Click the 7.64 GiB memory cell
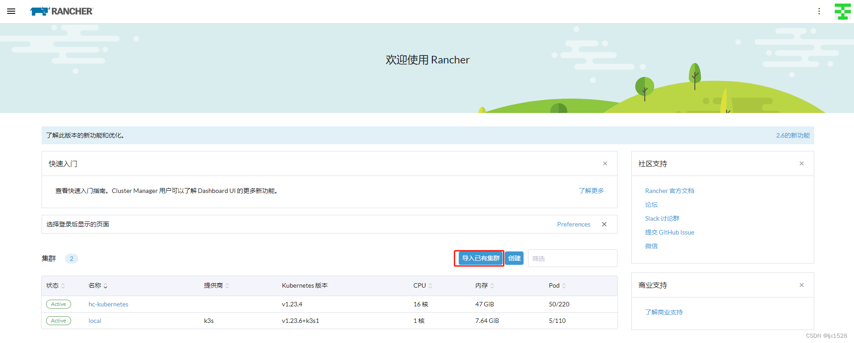 (487, 321)
